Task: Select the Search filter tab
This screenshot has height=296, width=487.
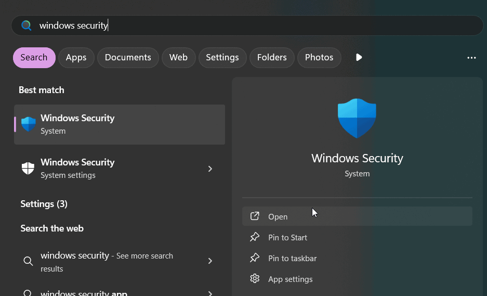Action: 34,58
